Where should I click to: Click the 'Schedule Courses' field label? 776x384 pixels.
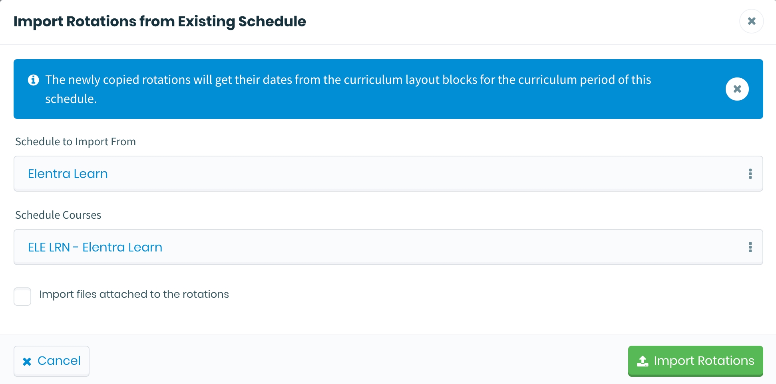coord(58,215)
